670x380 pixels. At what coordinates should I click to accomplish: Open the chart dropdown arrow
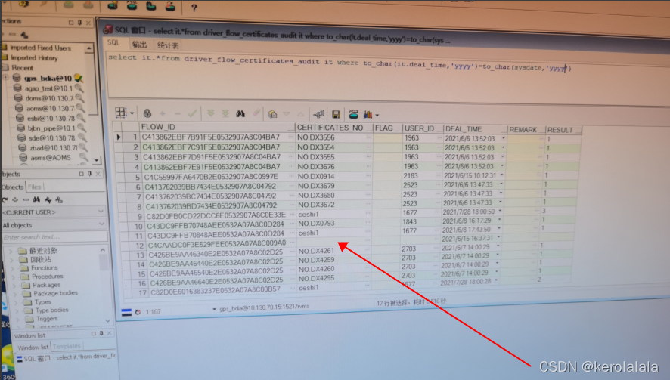click(377, 116)
